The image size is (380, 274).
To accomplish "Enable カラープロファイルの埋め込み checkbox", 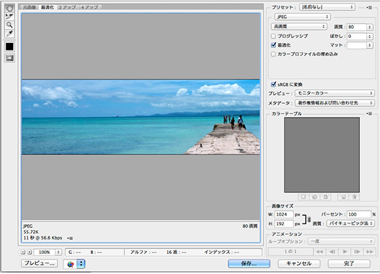I will pos(273,54).
